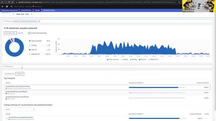Sort by Contribution breakdown in Top hotspots
Screen dimensions: 216x121
136,83
